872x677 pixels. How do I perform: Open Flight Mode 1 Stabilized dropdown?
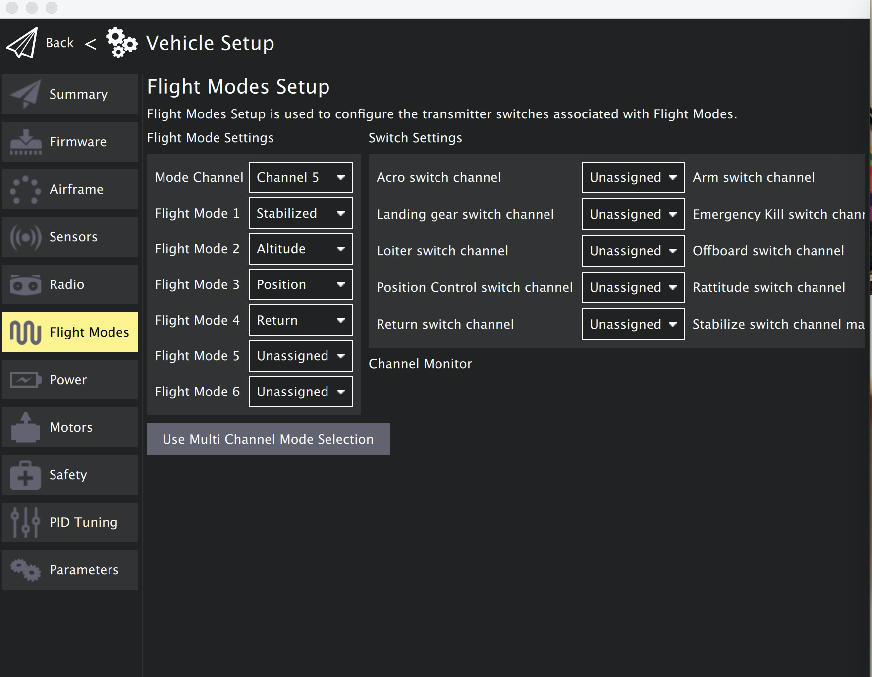(x=301, y=213)
